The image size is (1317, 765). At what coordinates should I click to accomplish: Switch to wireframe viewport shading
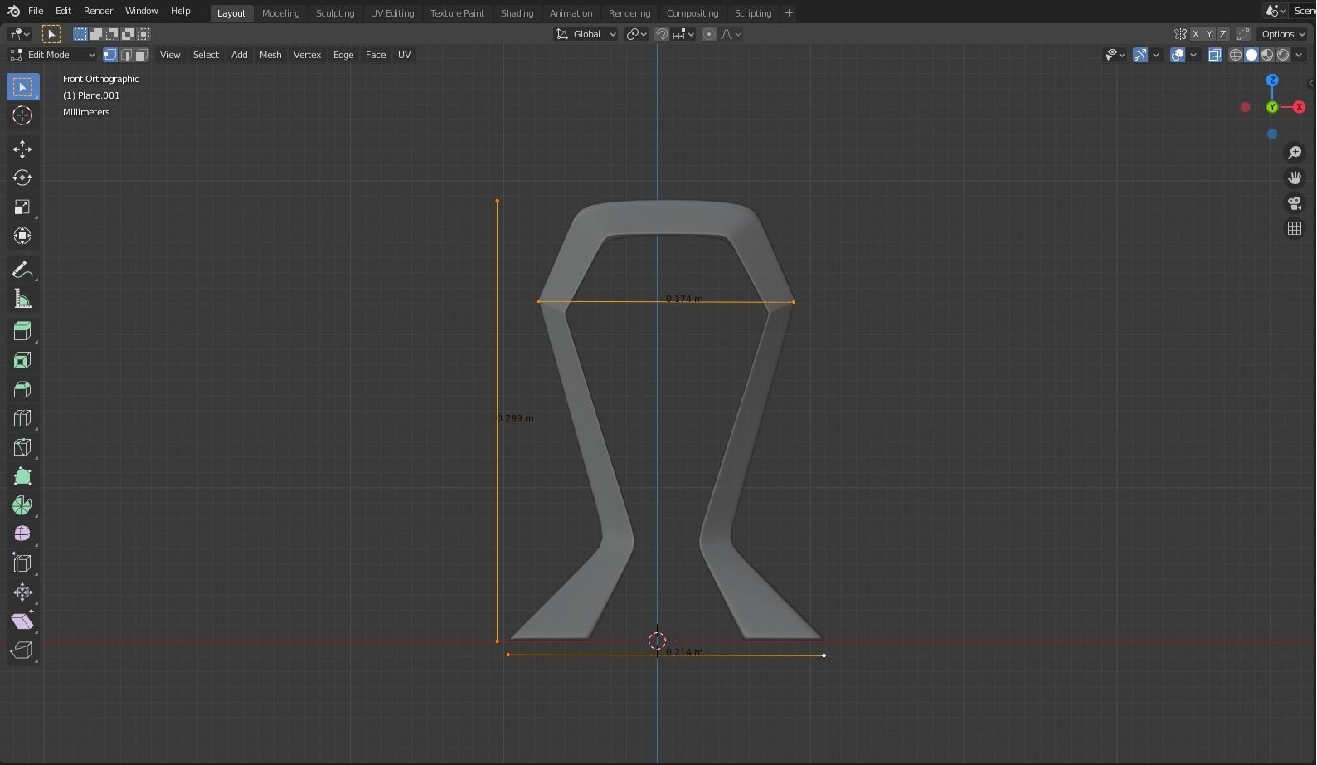[1236, 55]
